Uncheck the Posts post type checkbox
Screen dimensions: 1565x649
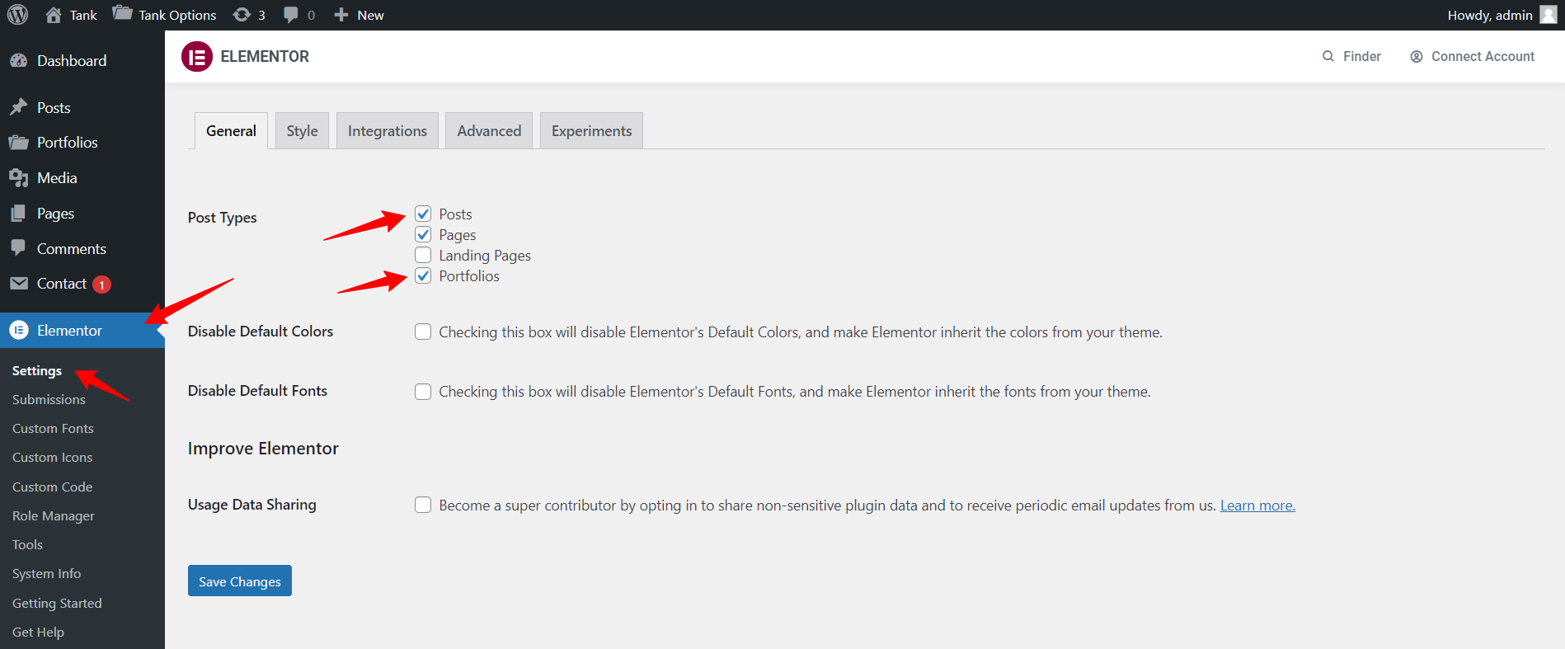(423, 214)
